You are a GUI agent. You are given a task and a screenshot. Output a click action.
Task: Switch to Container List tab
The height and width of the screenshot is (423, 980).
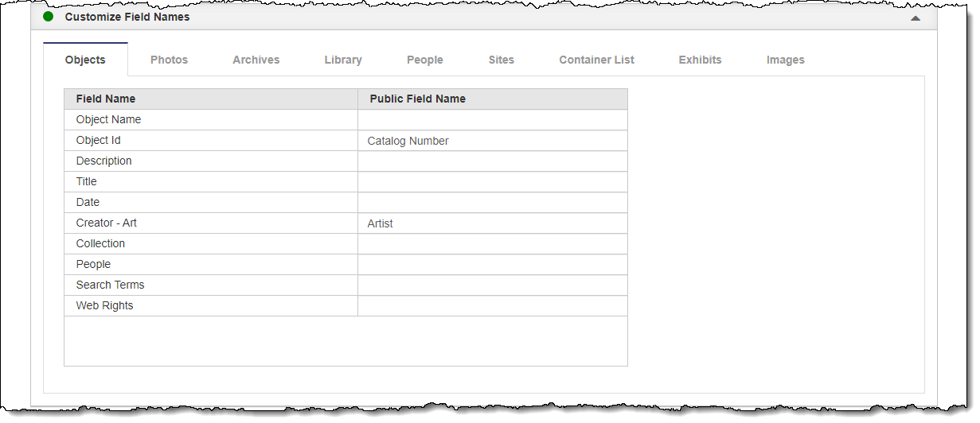coord(596,60)
